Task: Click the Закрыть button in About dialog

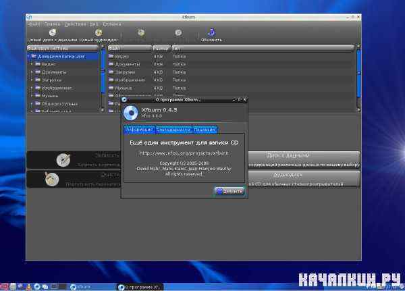Action: point(230,191)
